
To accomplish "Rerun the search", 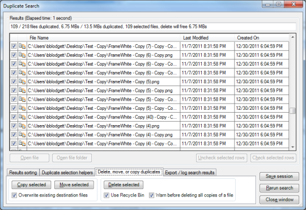I will pyautogui.click(x=279, y=188).
